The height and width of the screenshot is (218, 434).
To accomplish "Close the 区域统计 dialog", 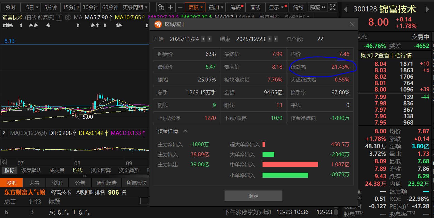I will pyautogui.click(x=352, y=24).
